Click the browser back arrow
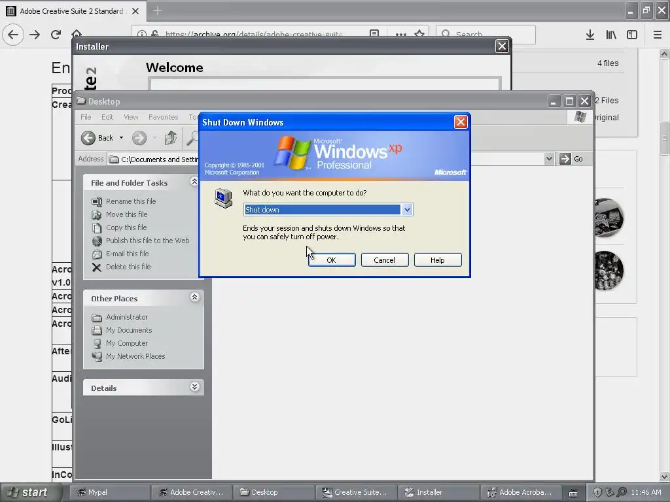The image size is (670, 502). [x=13, y=34]
